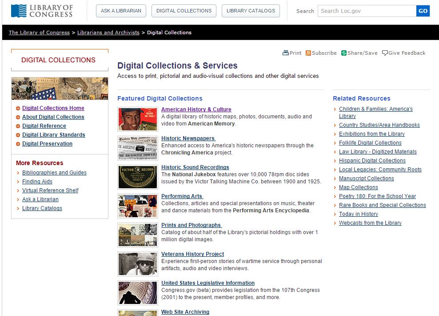The width and height of the screenshot is (439, 316).
Task: Open Manuscript Collections link
Action: [x=367, y=178]
